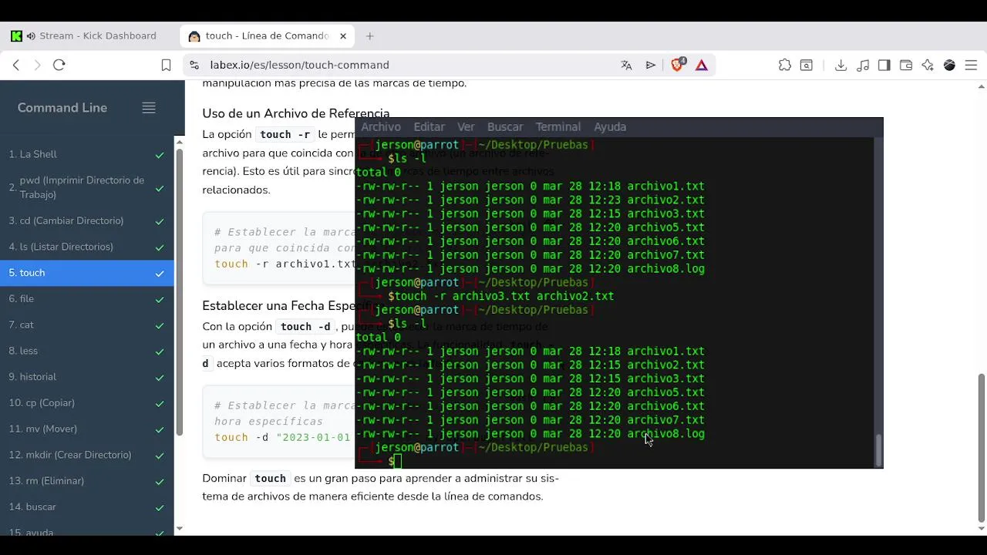Image resolution: width=987 pixels, height=555 pixels.
Task: Open lesson 2. pwd (Imprimir Directorio de Trabajo)
Action: click(x=87, y=188)
